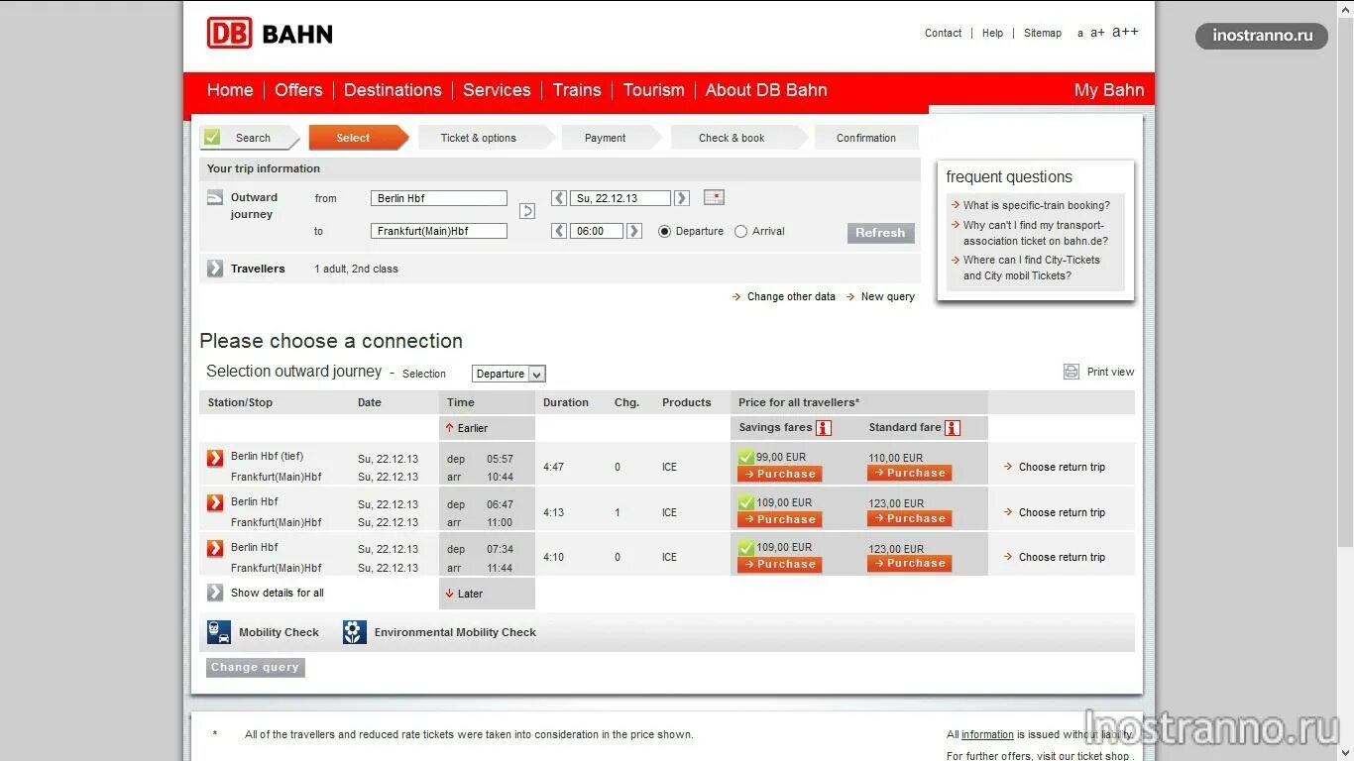This screenshot has width=1354, height=761.
Task: Expand details for Berlin Hbf (tief) connection
Action: [x=215, y=458]
